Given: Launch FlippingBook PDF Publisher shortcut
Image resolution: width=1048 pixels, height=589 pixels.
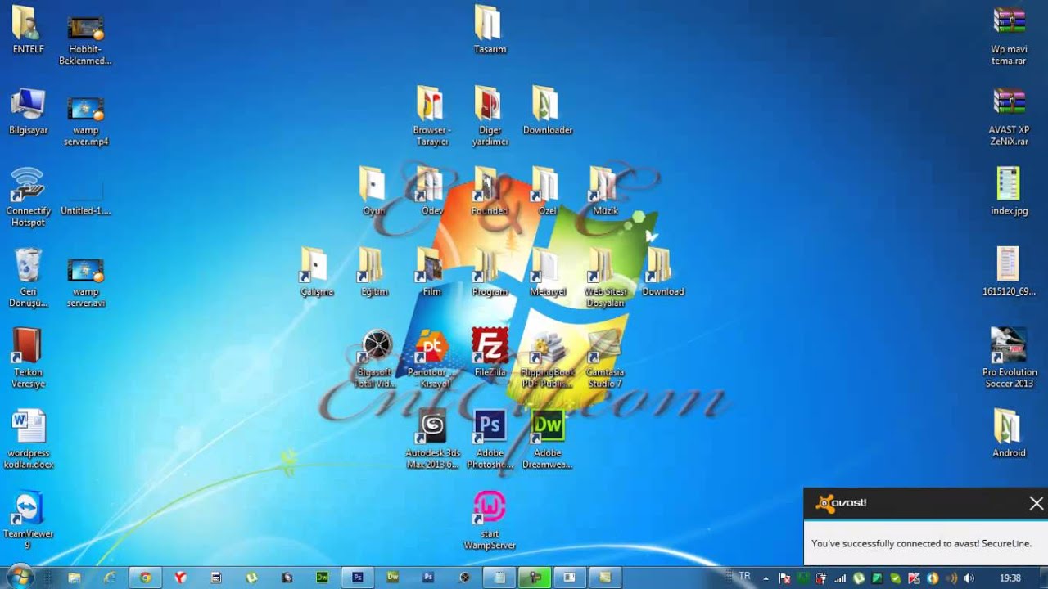Looking at the screenshot, I should pos(547,358).
